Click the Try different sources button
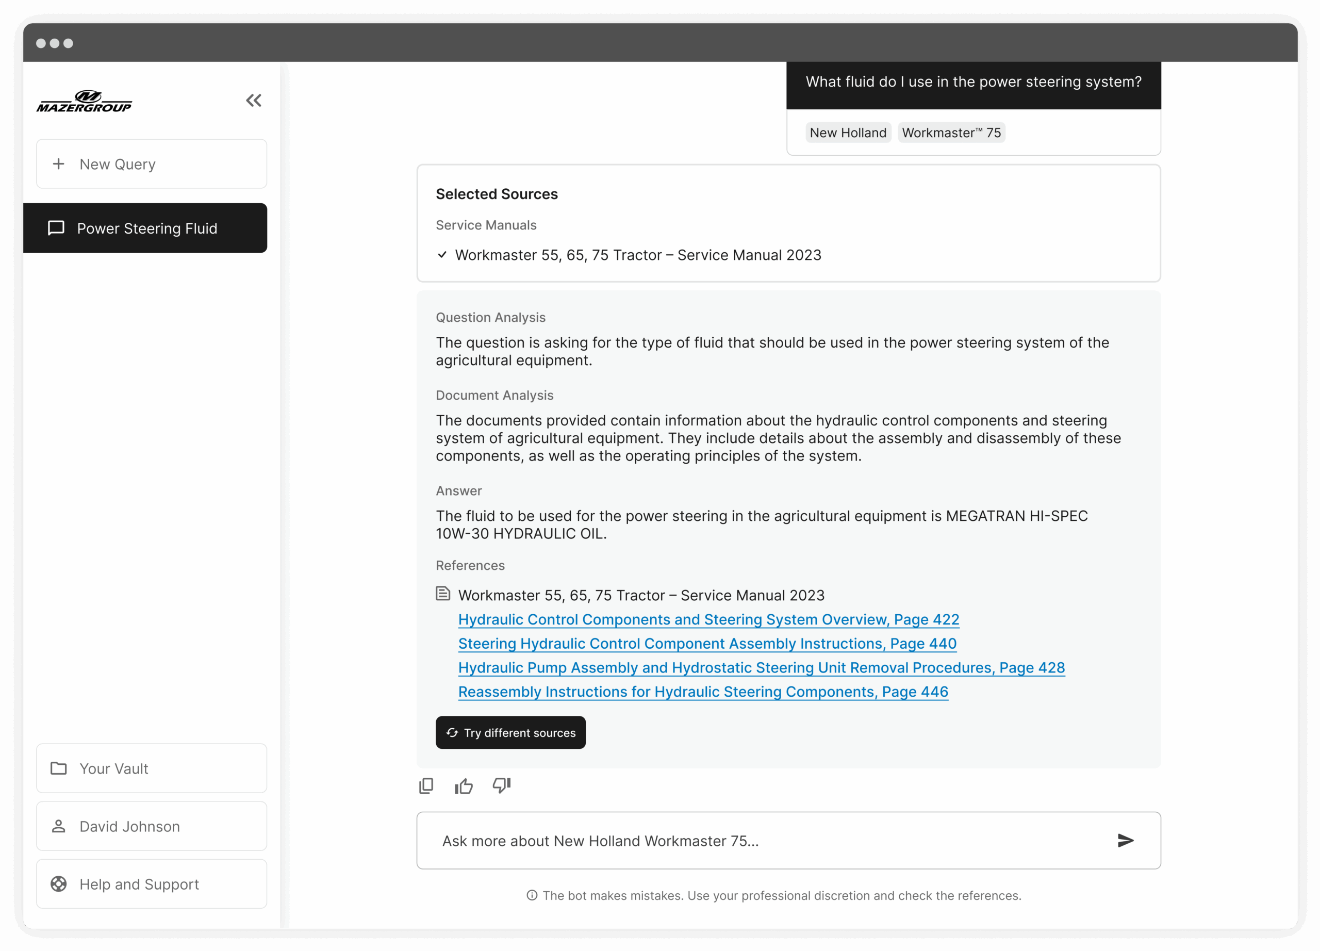 tap(510, 733)
